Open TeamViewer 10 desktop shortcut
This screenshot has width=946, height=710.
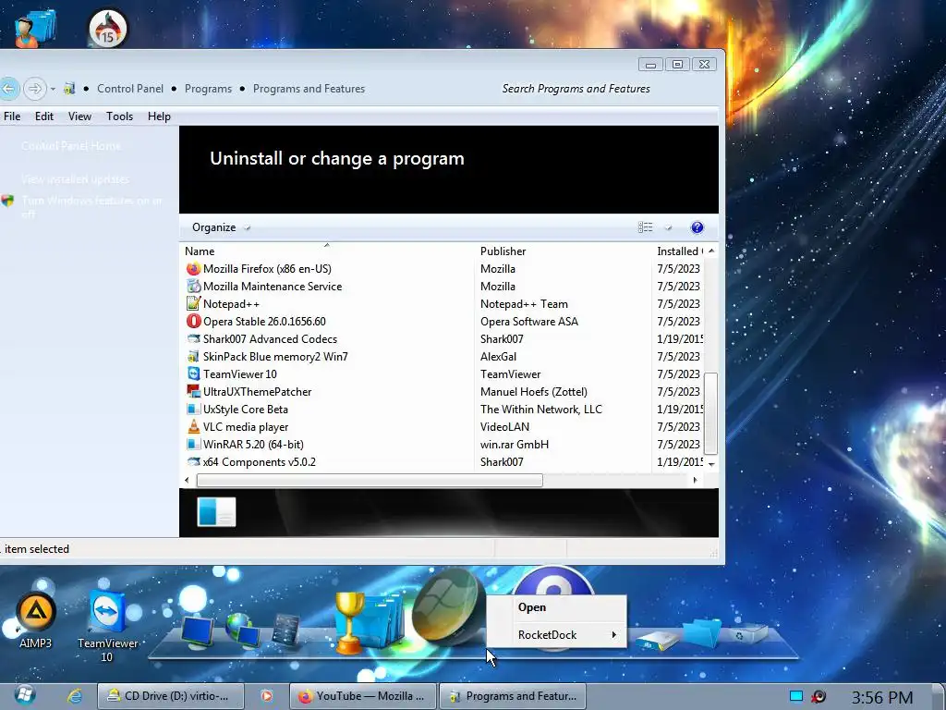pyautogui.click(x=107, y=626)
